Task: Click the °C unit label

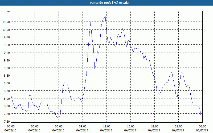Action: point(8,12)
